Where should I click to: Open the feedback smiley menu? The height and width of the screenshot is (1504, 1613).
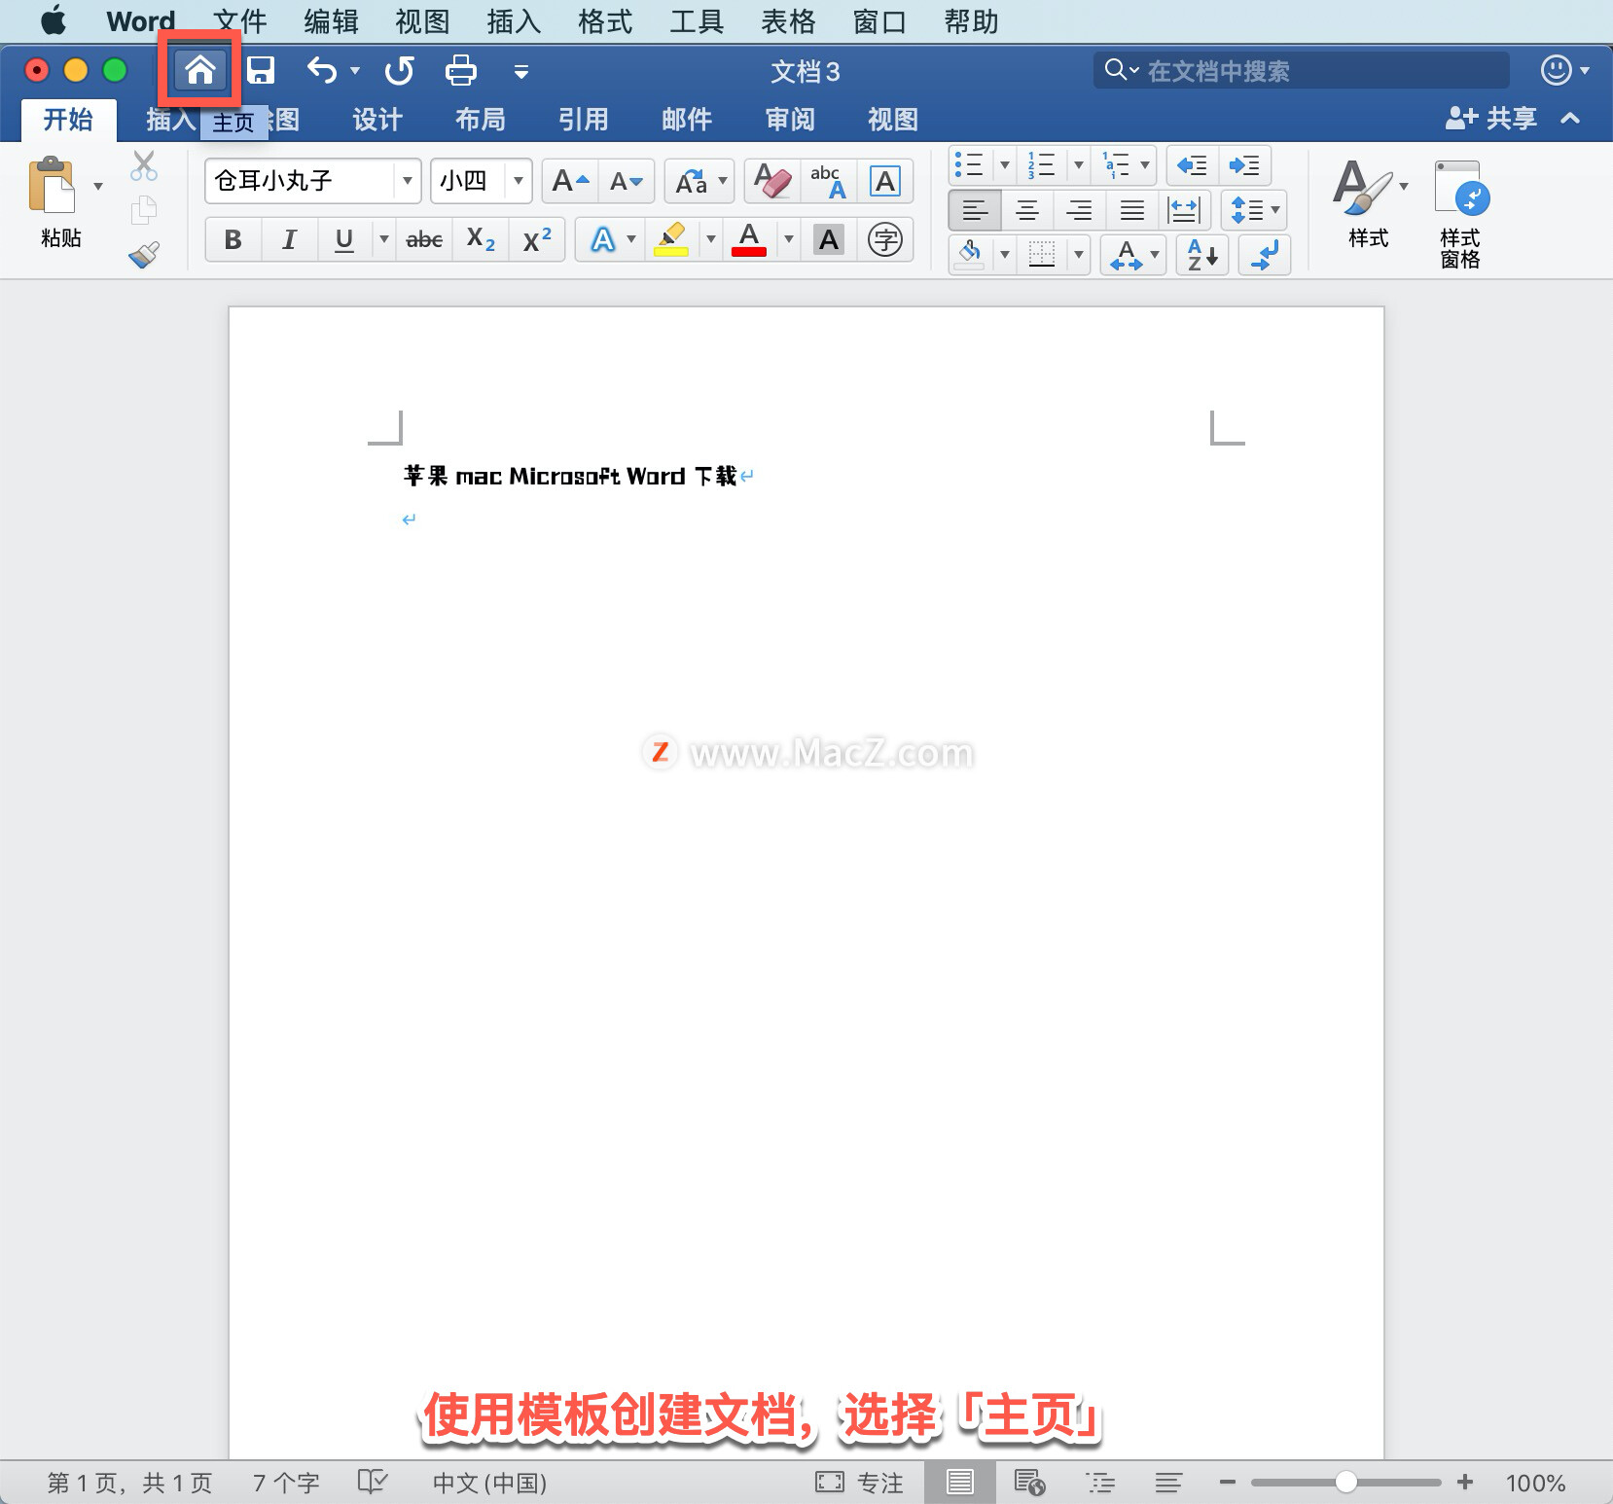click(1563, 70)
